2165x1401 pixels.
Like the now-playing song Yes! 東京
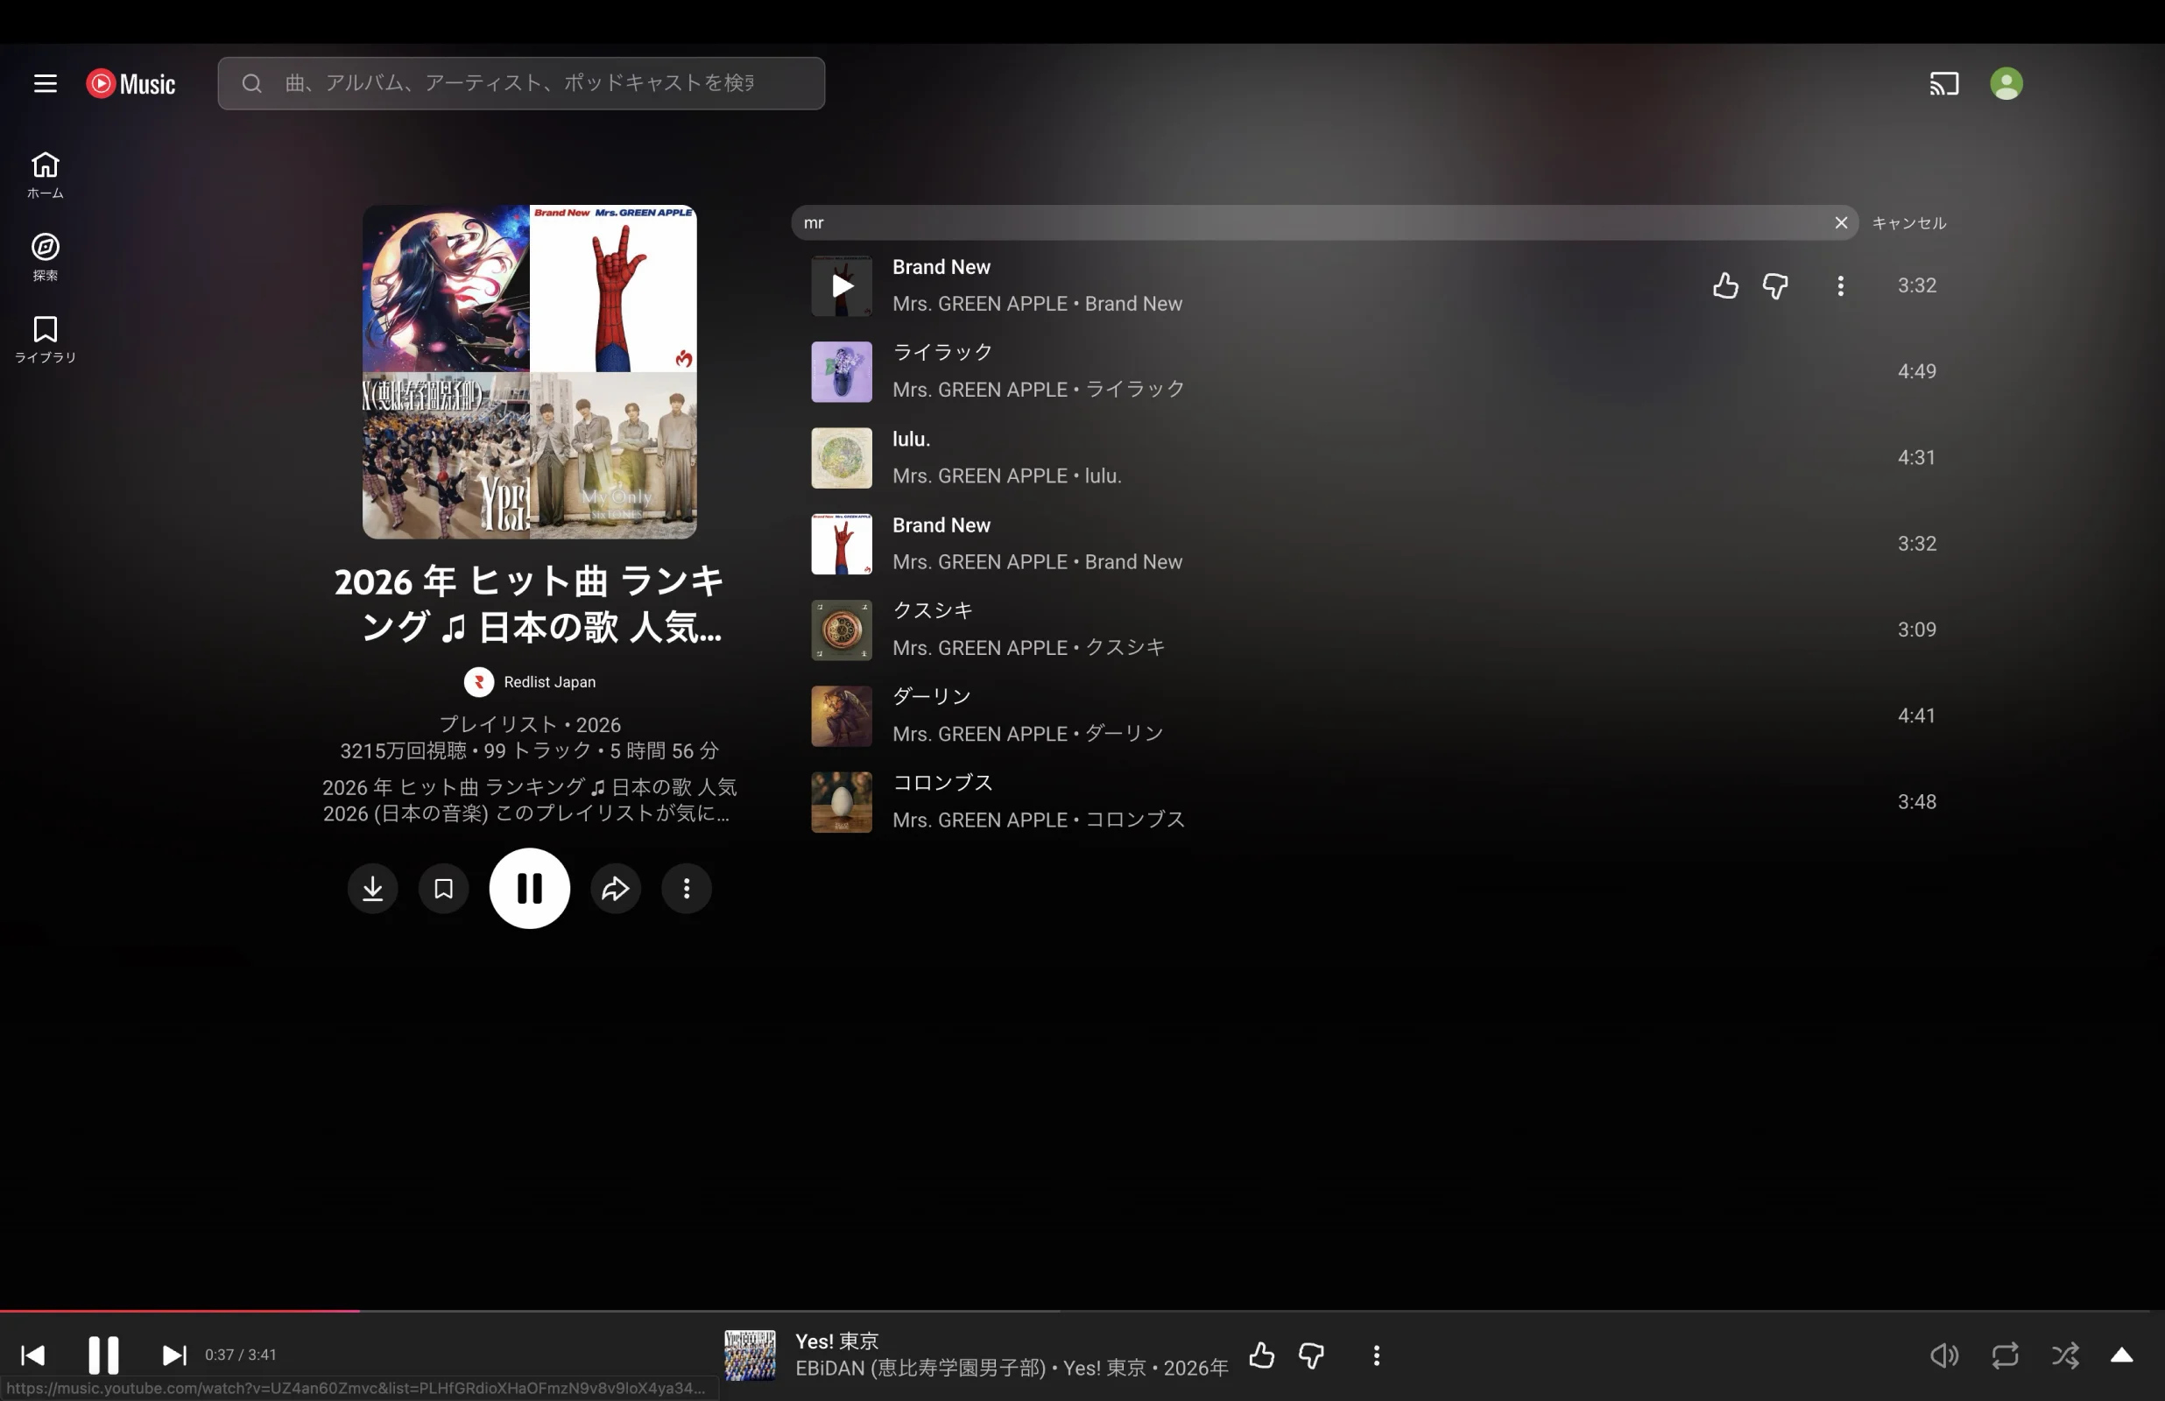click(1262, 1355)
